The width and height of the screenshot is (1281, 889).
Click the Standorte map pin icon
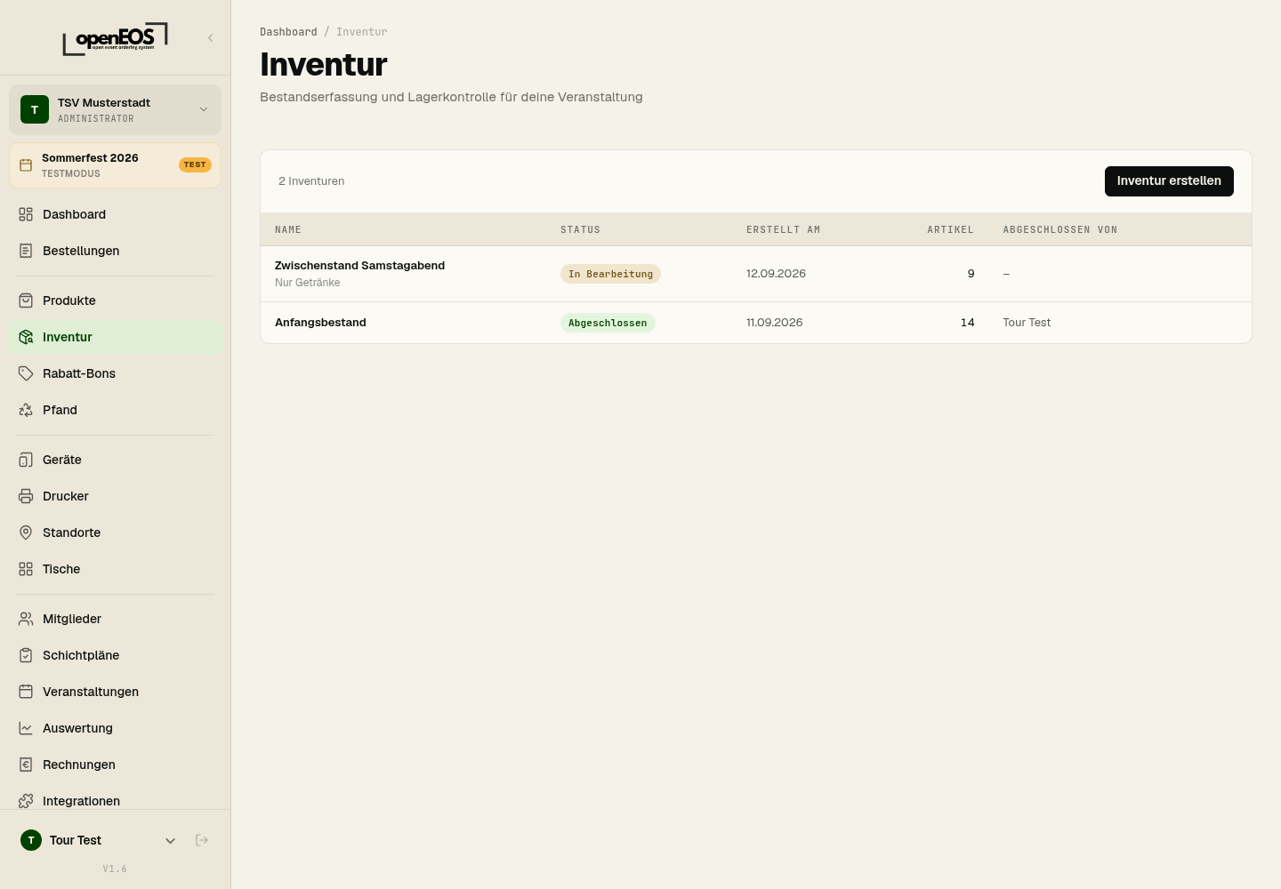tap(26, 533)
